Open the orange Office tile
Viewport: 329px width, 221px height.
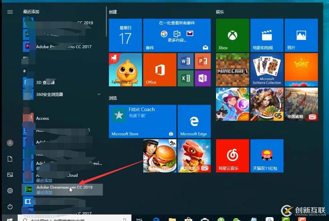pyautogui.click(x=159, y=70)
